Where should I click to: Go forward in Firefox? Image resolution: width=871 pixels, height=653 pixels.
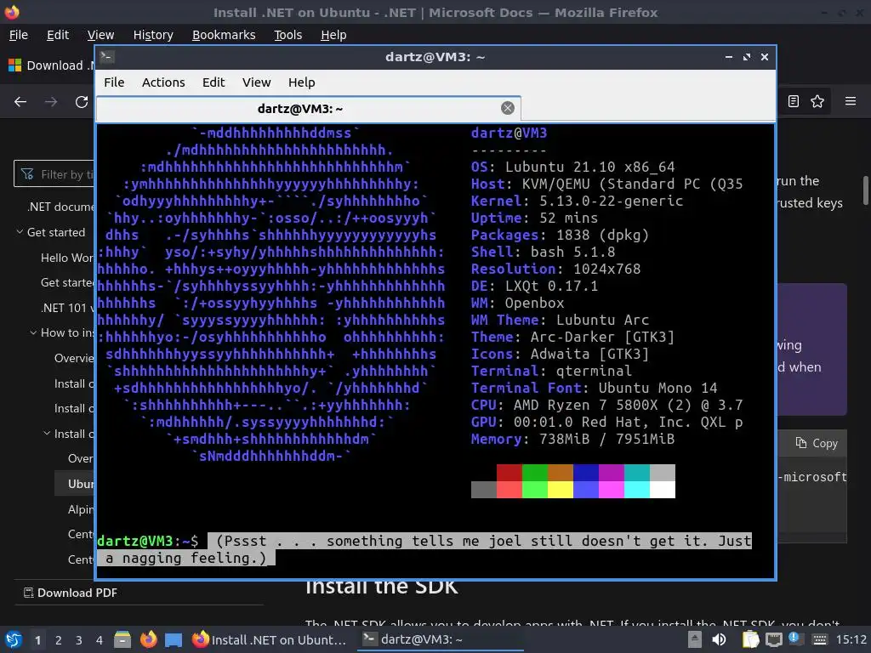[x=51, y=102]
